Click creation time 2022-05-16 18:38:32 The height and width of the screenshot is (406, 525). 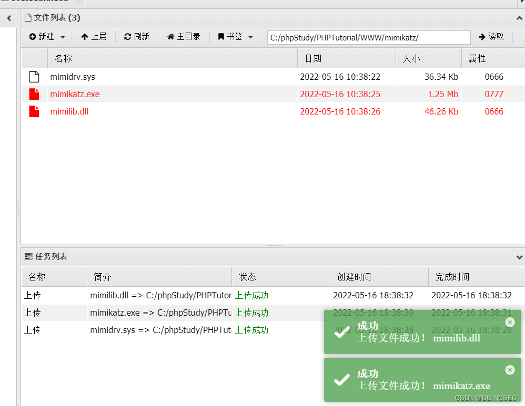[373, 295]
